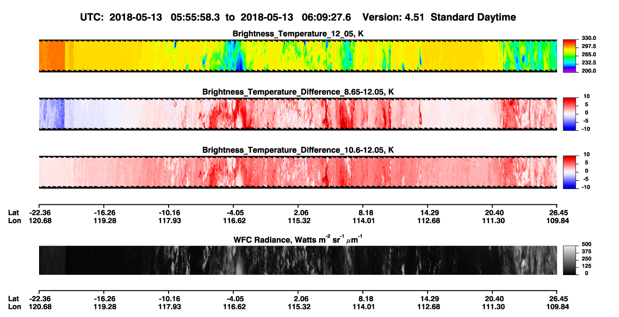This screenshot has height=317, width=619.
Task: Click colorbar value '265.0'
Action: (589, 55)
